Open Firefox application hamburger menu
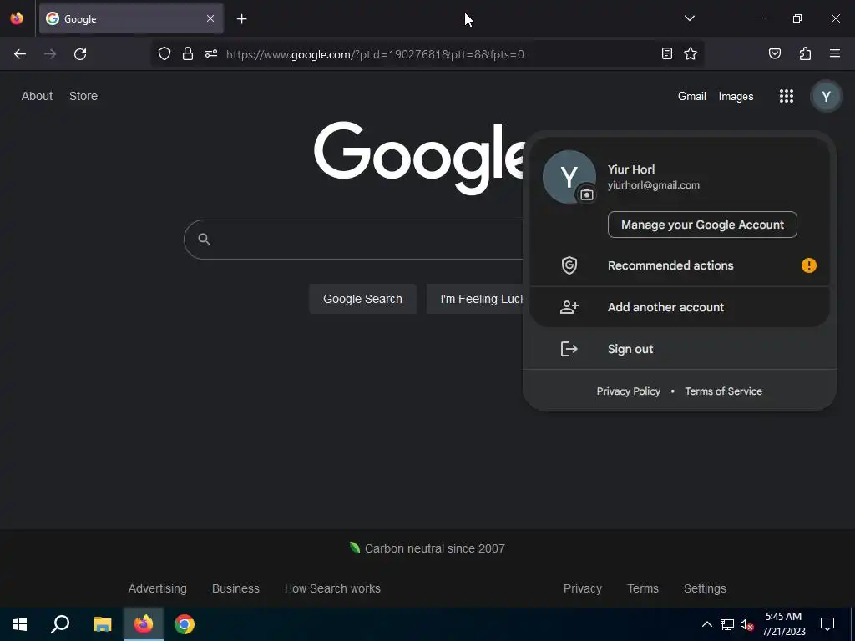This screenshot has height=641, width=855. [834, 53]
